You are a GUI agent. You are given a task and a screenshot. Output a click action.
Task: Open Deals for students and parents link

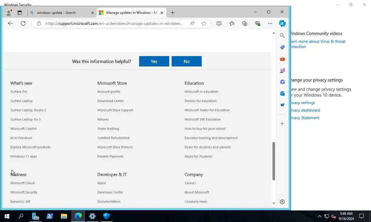coord(208,147)
